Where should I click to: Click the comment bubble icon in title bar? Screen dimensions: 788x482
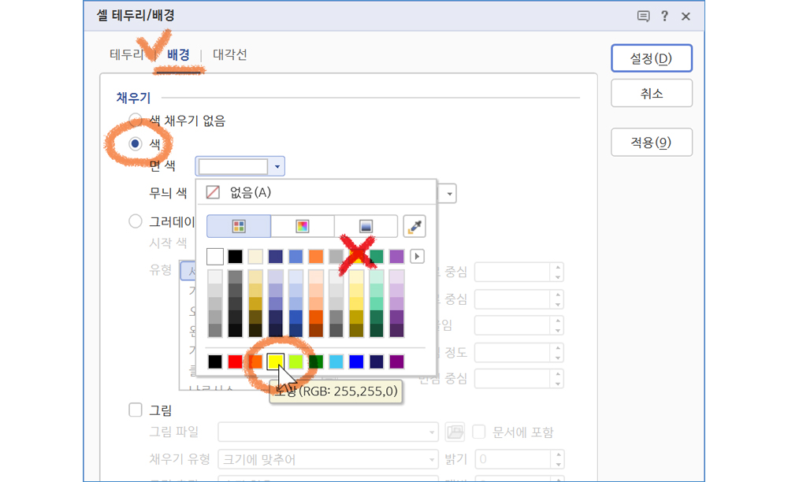tap(643, 17)
